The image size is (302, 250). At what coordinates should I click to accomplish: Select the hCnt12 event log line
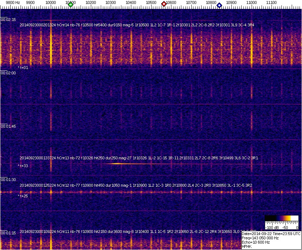[x=136, y=185]
